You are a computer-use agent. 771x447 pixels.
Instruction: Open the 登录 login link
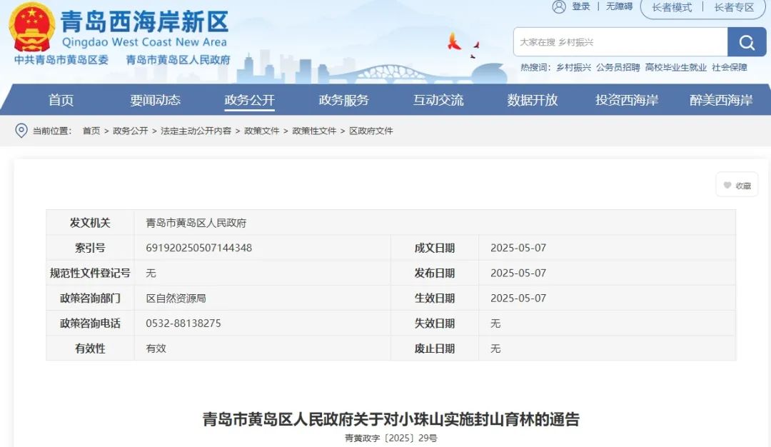click(x=580, y=6)
